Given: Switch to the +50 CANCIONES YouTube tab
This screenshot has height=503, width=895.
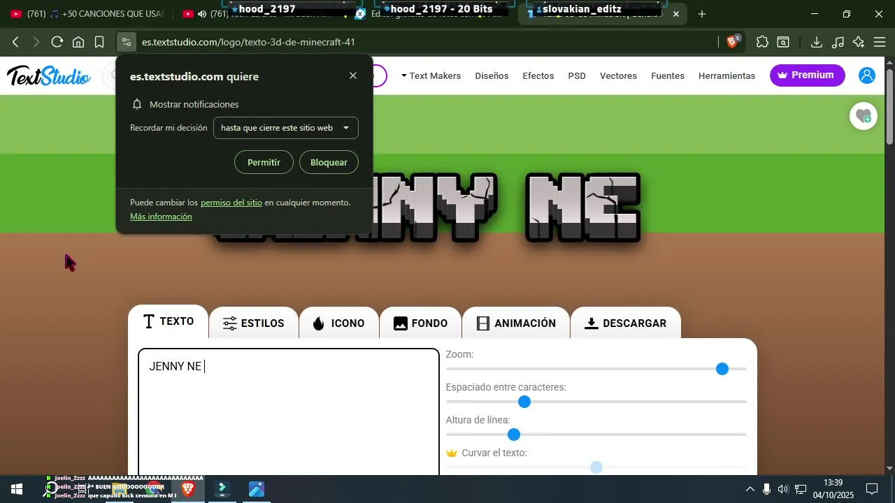Looking at the screenshot, I should [87, 14].
